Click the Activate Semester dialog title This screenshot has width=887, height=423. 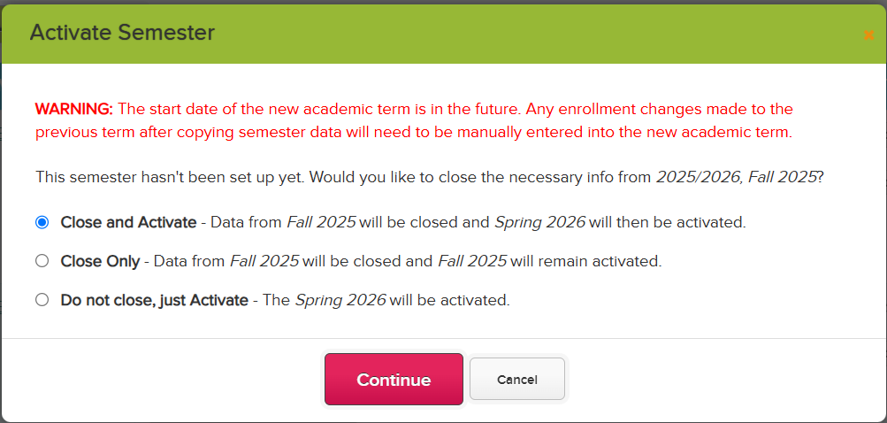(x=122, y=33)
